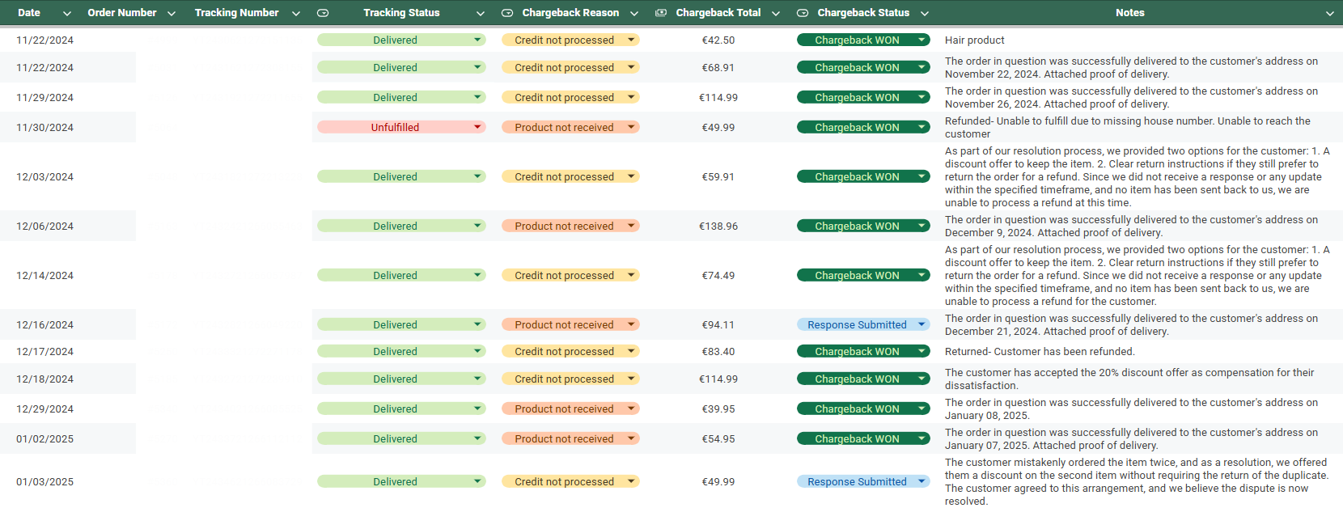1343x508 pixels.
Task: Open the Chargeback Total column header arrow
Action: (776, 13)
